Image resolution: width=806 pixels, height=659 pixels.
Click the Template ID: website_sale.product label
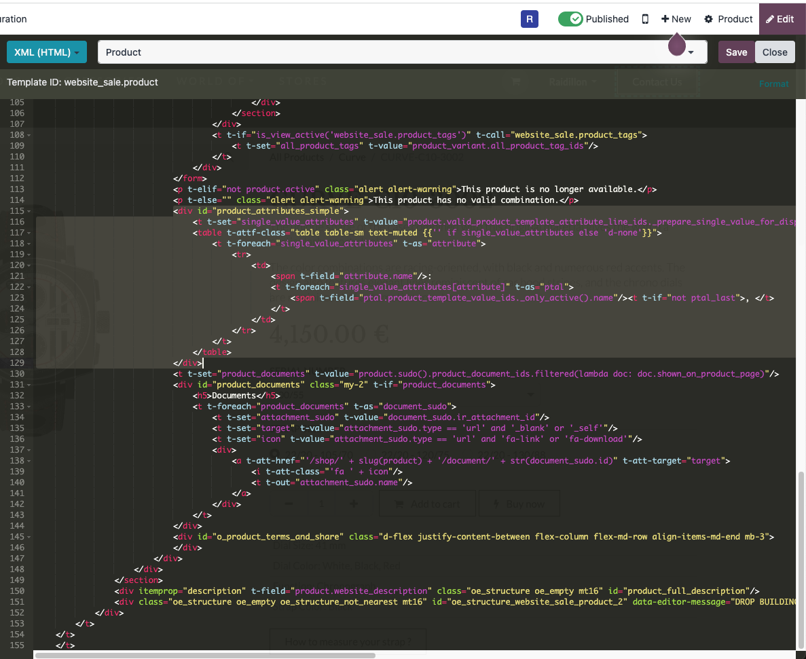click(82, 82)
